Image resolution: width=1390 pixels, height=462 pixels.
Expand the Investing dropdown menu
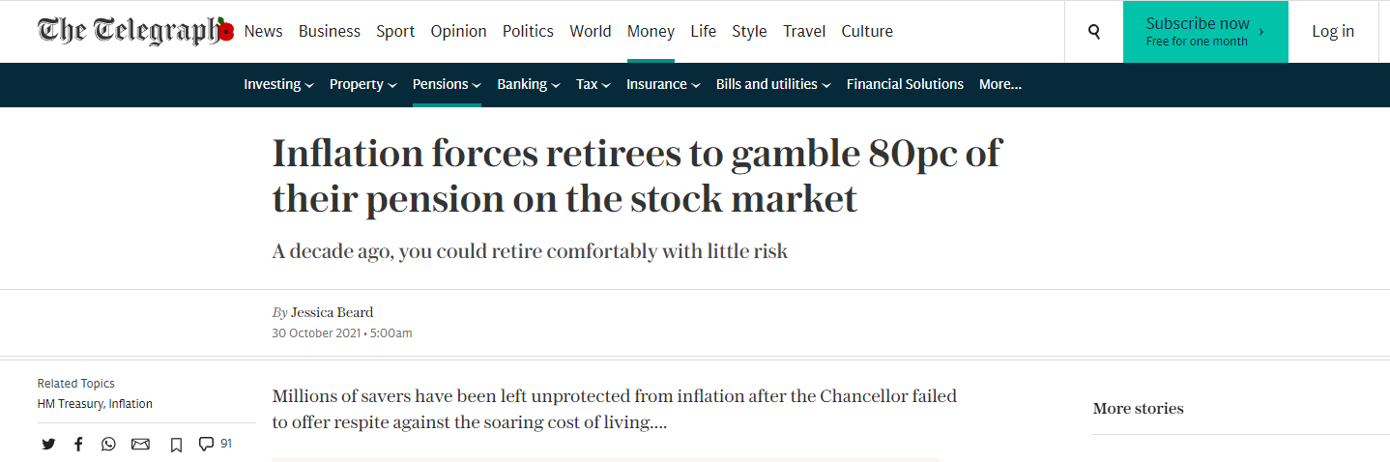click(x=278, y=84)
